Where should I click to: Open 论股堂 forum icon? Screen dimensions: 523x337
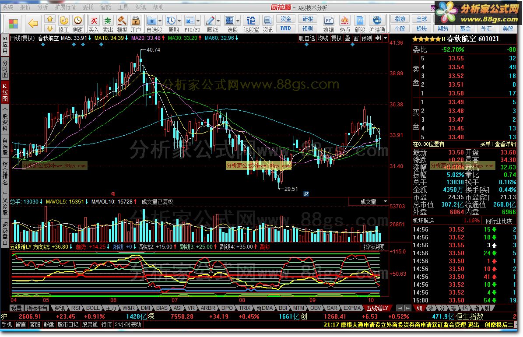pyautogui.click(x=251, y=24)
